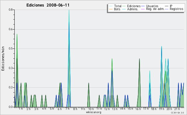Select the "Bots" legend label
The height and width of the screenshot is (115, 187).
click(117, 9)
